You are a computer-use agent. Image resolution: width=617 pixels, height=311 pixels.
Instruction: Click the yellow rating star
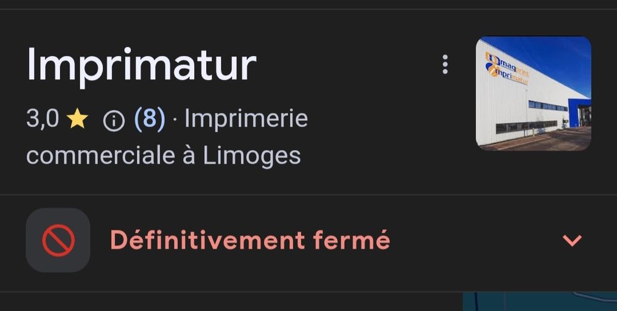click(x=78, y=119)
